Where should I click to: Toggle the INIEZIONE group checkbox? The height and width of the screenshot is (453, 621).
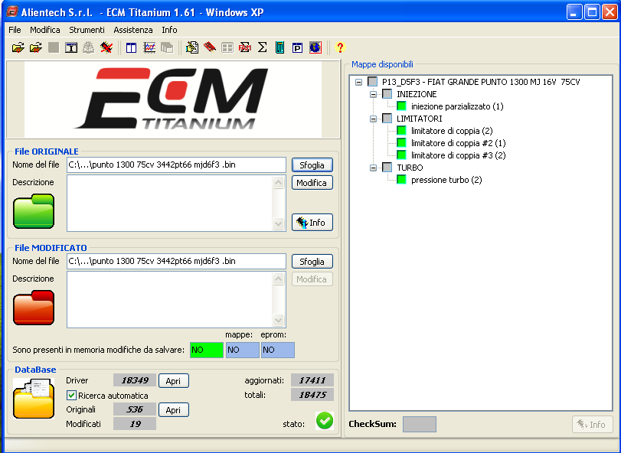387,94
